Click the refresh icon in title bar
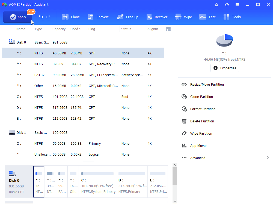This screenshot has height=204, width=273. point(227,5)
